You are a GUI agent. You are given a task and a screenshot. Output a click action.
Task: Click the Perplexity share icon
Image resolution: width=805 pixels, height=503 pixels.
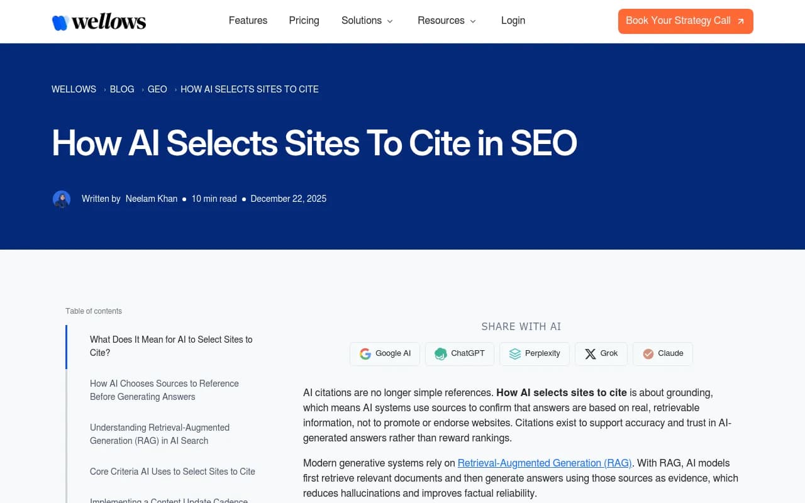[514, 353]
